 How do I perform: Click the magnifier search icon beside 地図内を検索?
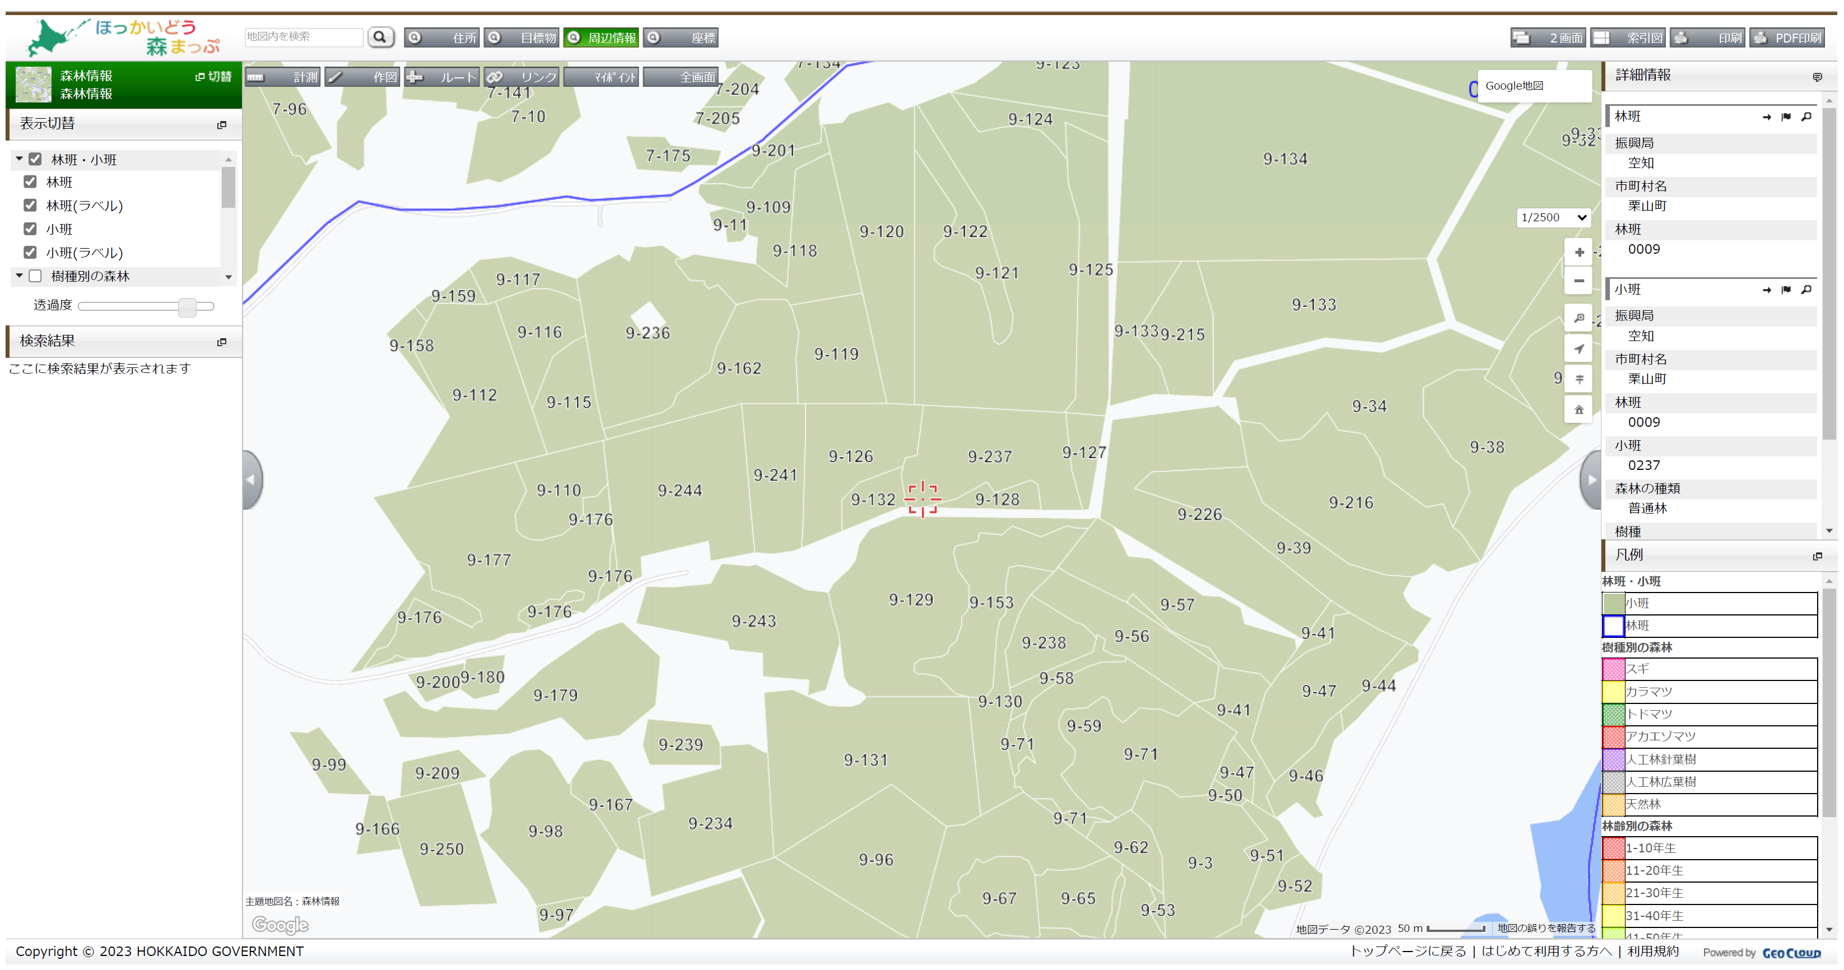pos(380,36)
